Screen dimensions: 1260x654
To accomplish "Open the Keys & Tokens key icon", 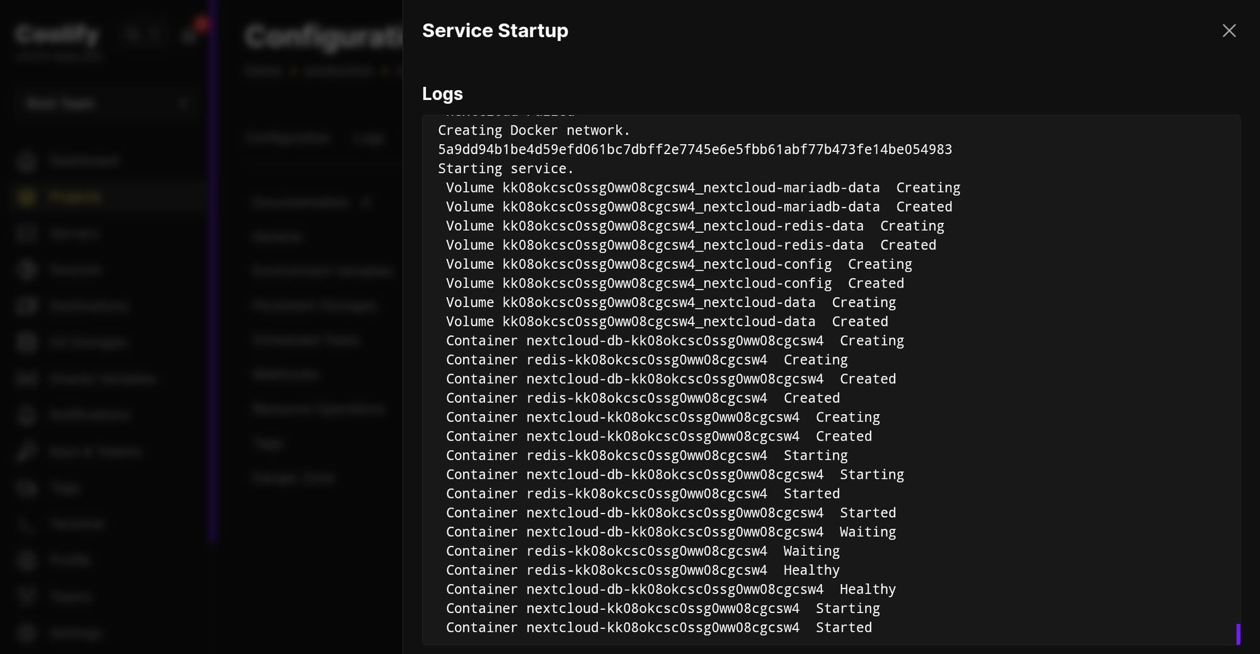I will click(26, 451).
